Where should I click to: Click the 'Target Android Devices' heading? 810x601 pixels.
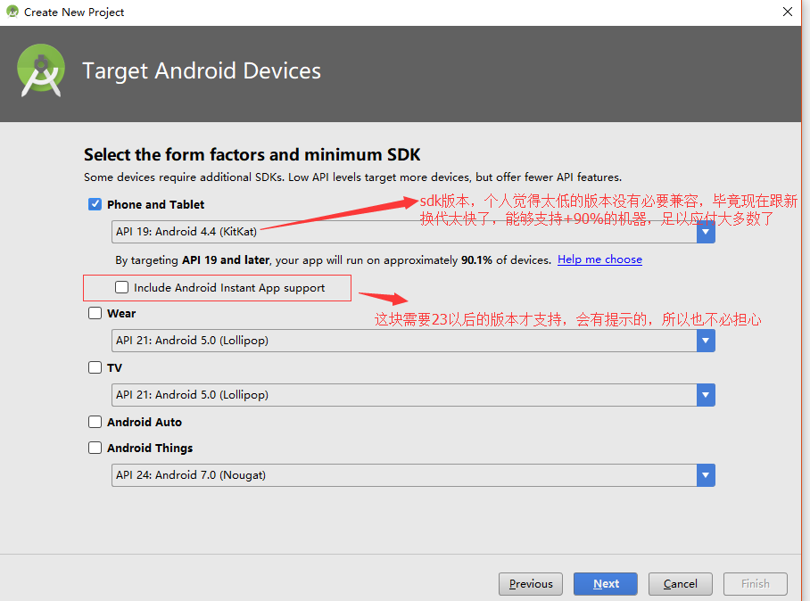202,71
